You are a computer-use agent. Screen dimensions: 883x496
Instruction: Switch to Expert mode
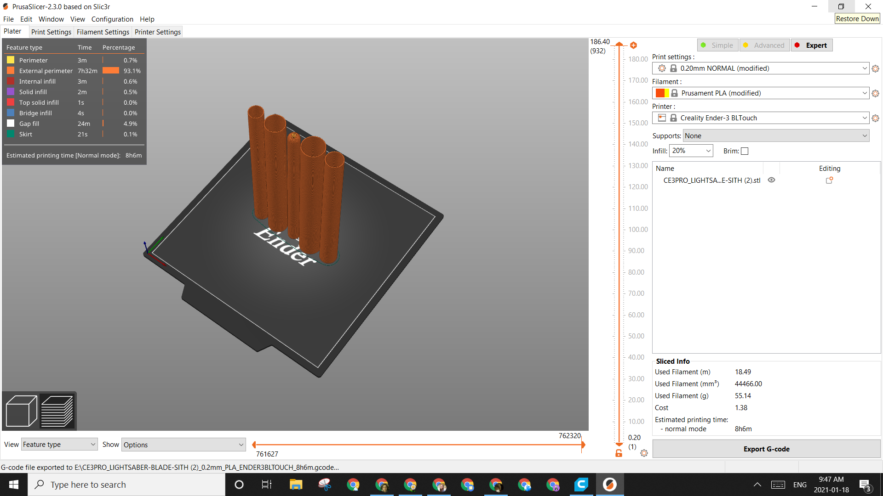click(812, 45)
